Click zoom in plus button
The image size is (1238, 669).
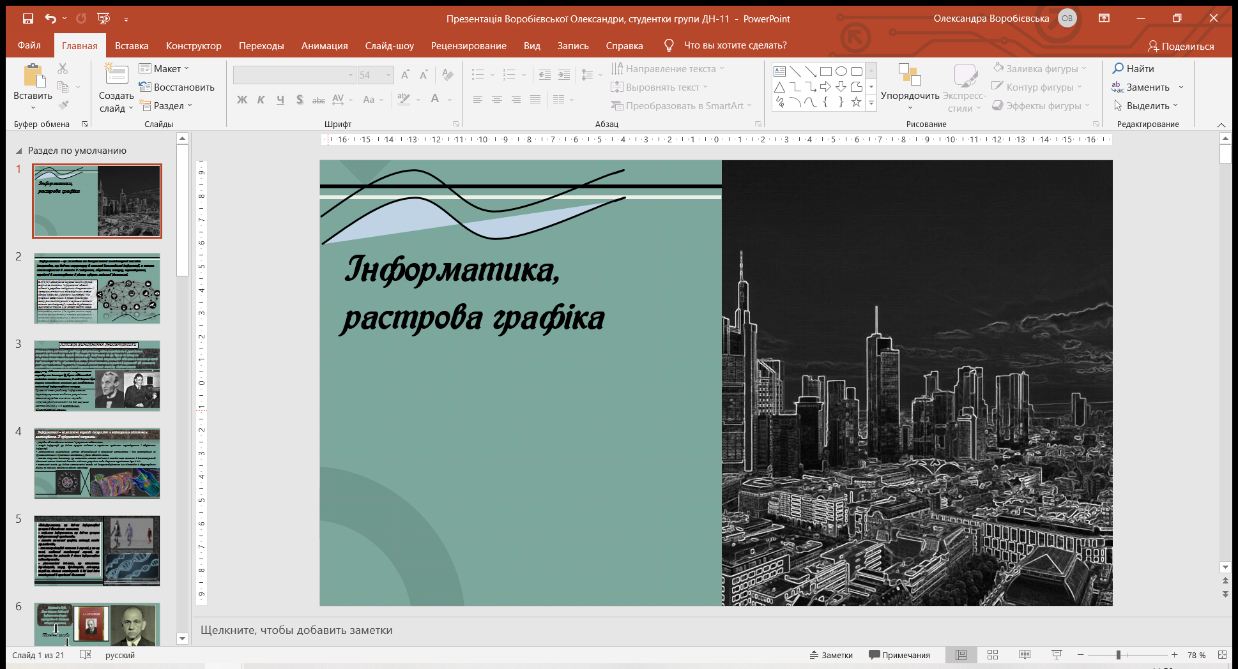point(1174,655)
